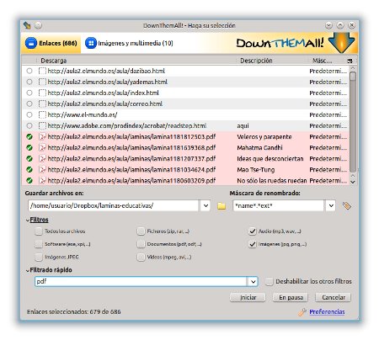Screen dimensions: 379x340
Task: Uncheck green mark for lamina1181639368.pdf
Action: click(29, 148)
